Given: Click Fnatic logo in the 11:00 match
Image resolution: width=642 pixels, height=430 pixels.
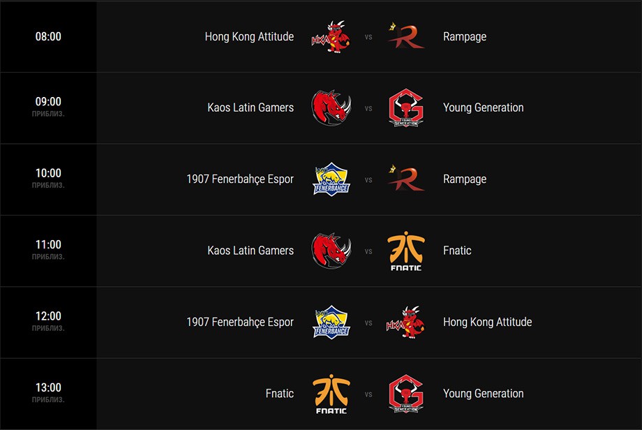Looking at the screenshot, I should coord(405,251).
